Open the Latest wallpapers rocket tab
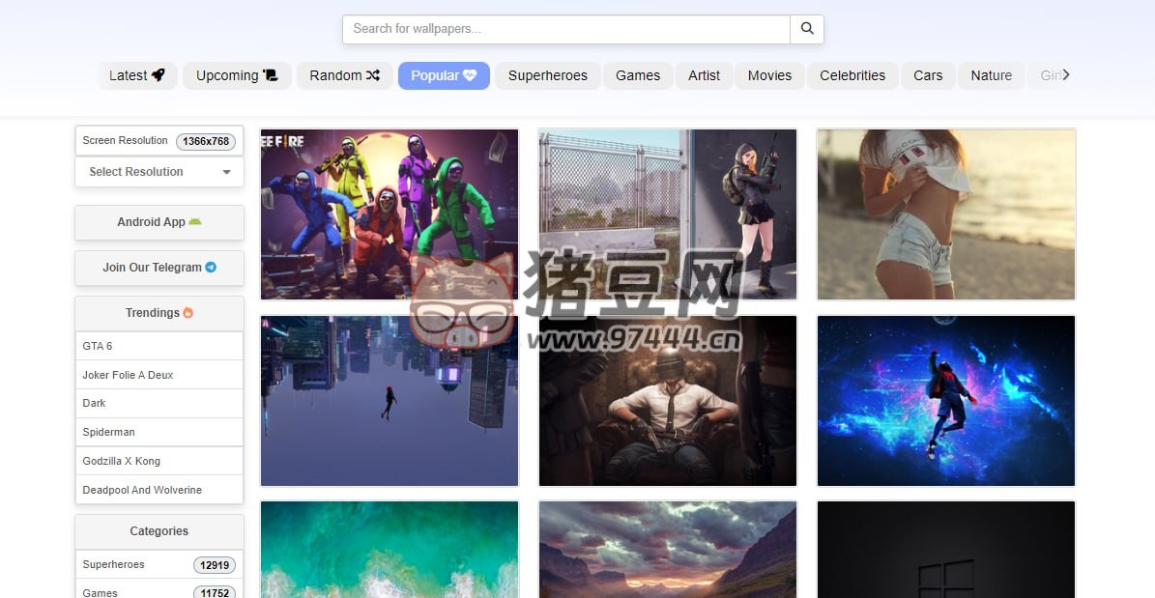 136,75
